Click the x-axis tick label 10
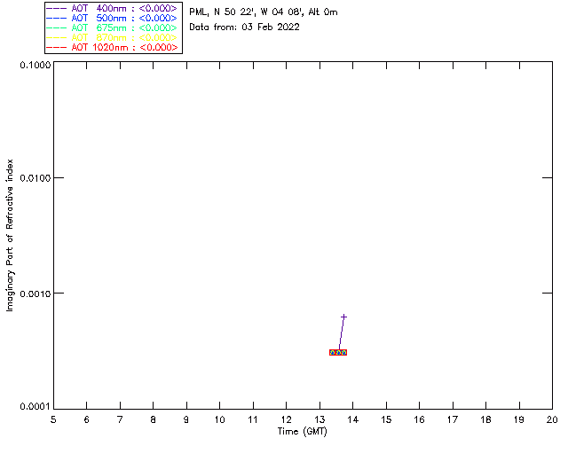The image size is (568, 454). pyautogui.click(x=219, y=419)
